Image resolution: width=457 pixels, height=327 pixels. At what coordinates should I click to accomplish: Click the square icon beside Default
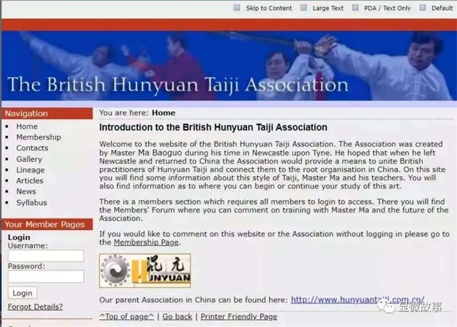click(422, 8)
